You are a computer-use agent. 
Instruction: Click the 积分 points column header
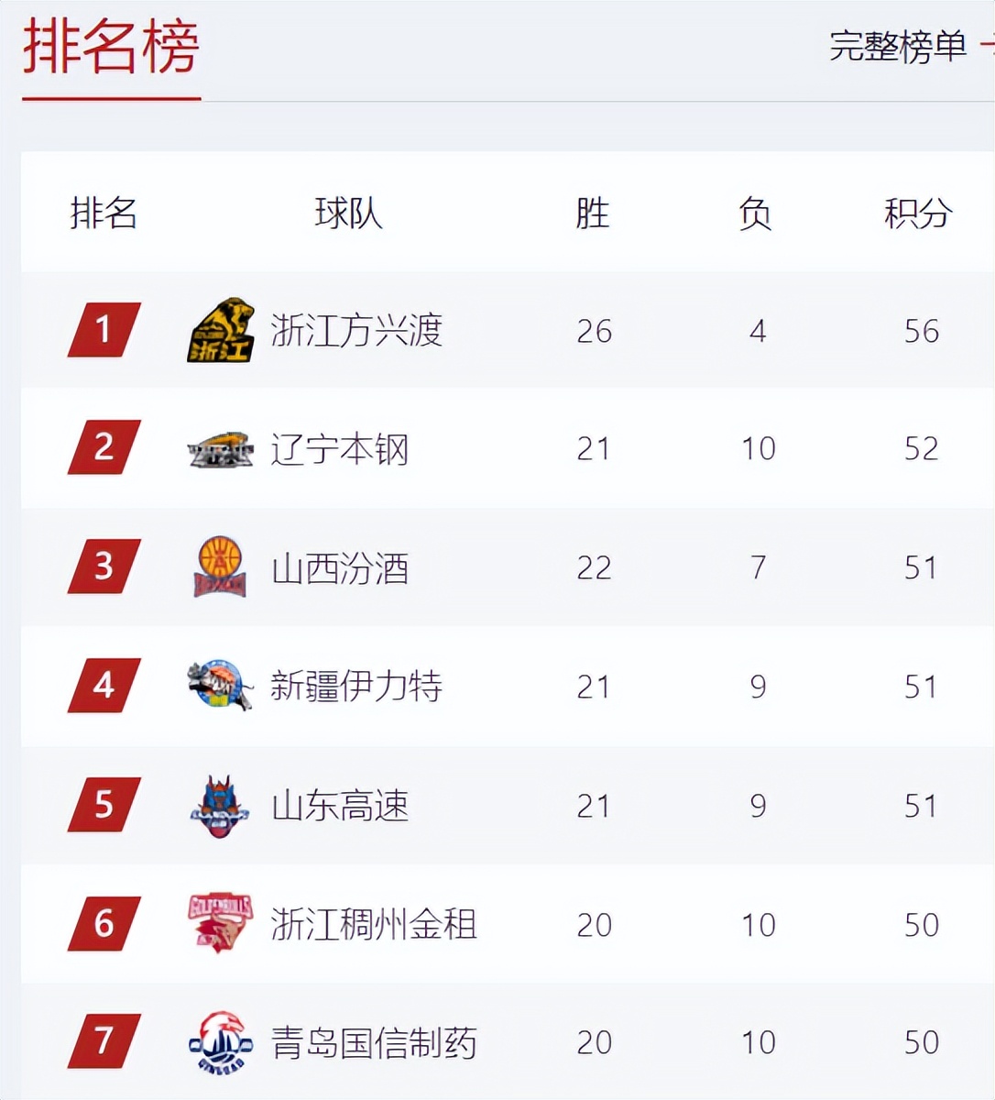(x=918, y=214)
